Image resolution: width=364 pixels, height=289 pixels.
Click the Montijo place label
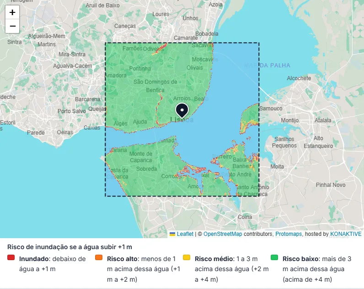pyautogui.click(x=290, y=120)
